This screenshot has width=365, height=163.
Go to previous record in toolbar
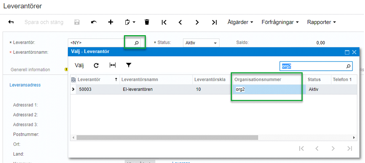[x=180, y=22]
